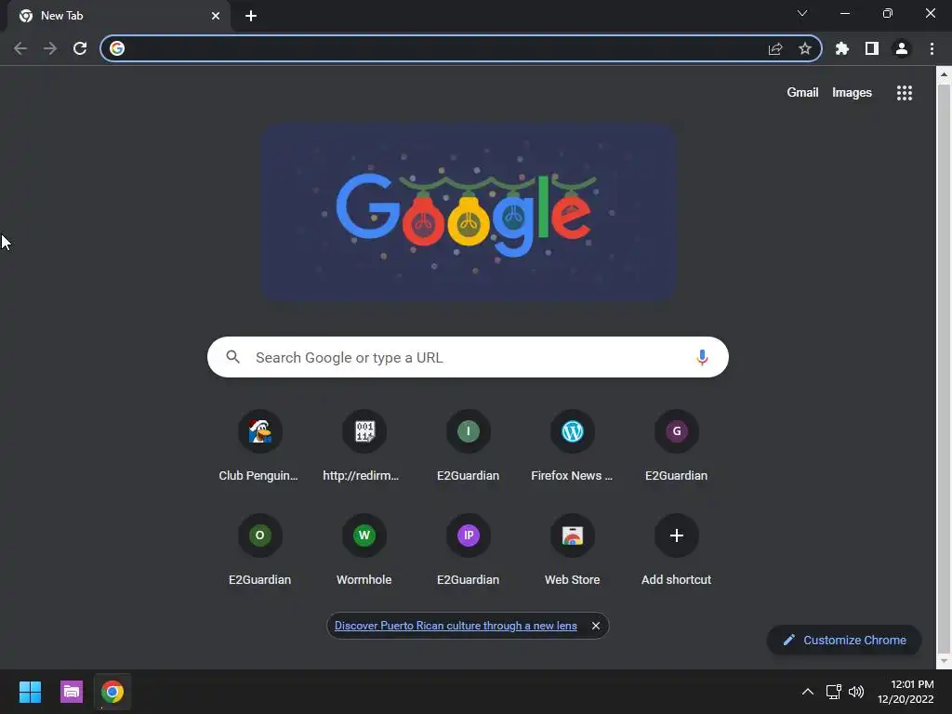Reload the current page
The width and height of the screenshot is (952, 714).
(80, 48)
